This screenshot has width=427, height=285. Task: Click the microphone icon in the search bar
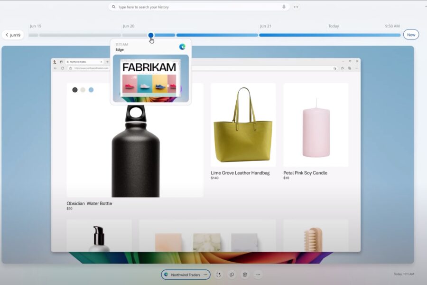tap(284, 7)
